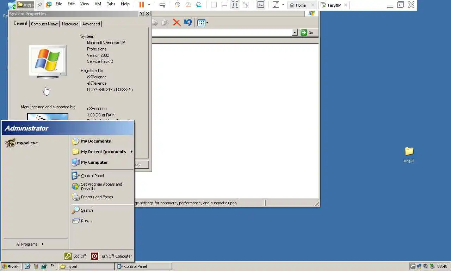Open VMware View menu
Viewport: 451px width, 271px height.
85,4
